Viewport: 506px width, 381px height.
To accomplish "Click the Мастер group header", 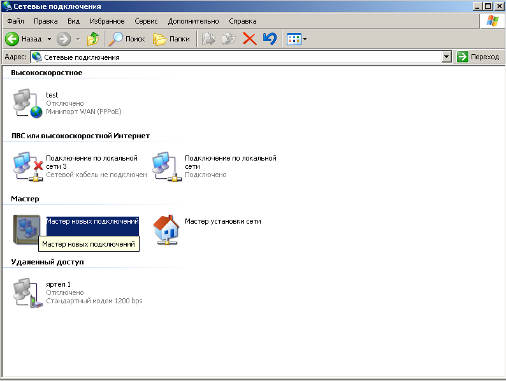I will tap(25, 199).
